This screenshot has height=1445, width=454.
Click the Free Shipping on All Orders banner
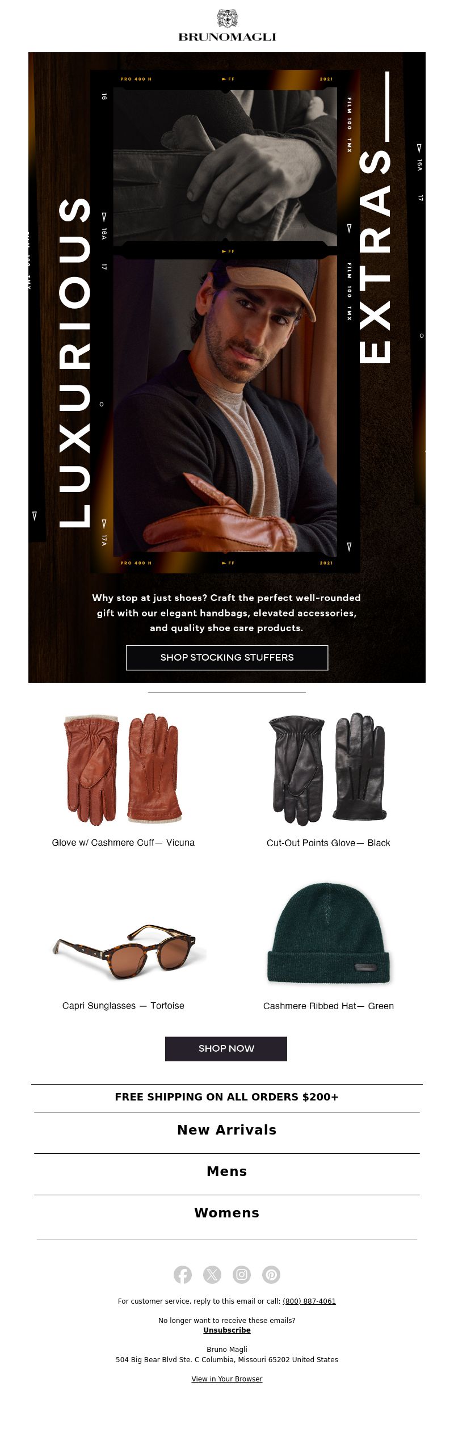[x=227, y=1097]
